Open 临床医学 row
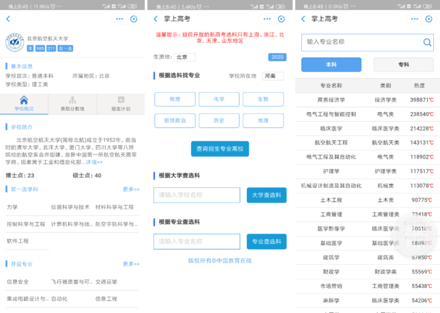 (x=367, y=129)
